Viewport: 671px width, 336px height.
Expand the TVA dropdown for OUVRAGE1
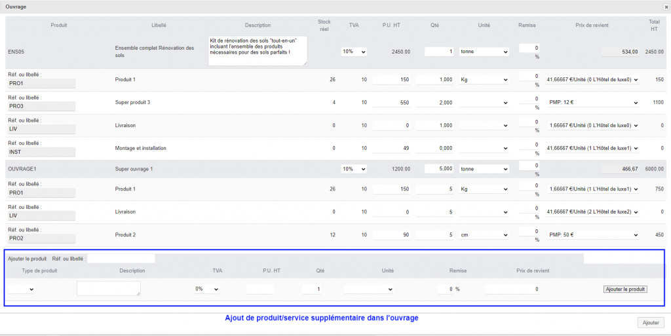354,169
